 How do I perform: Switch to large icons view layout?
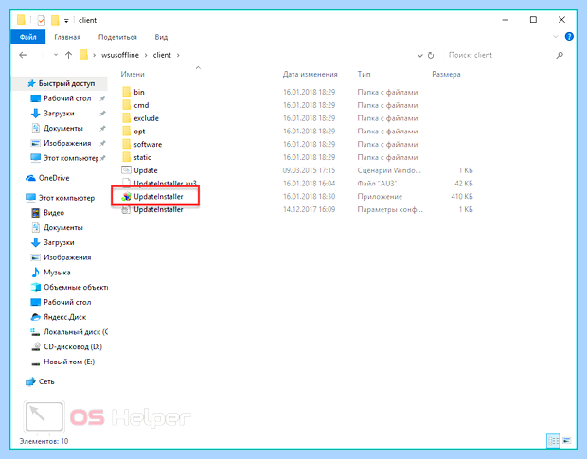point(567,441)
